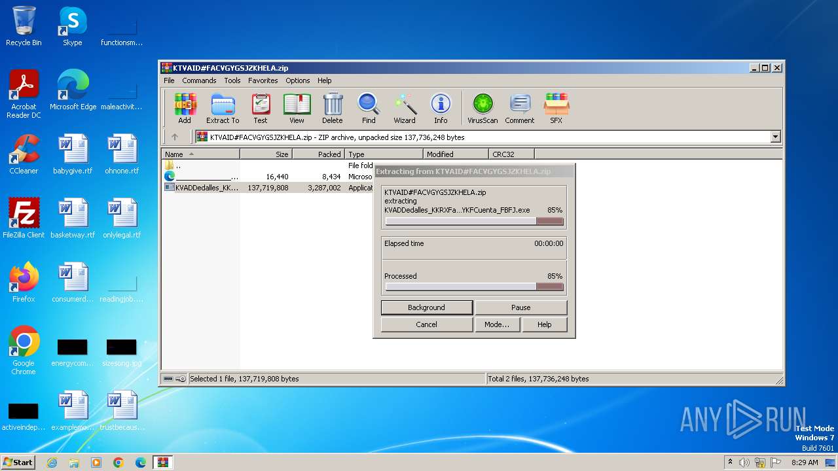Open the Options menu
Screen dimensions: 838x471
pos(297,80)
